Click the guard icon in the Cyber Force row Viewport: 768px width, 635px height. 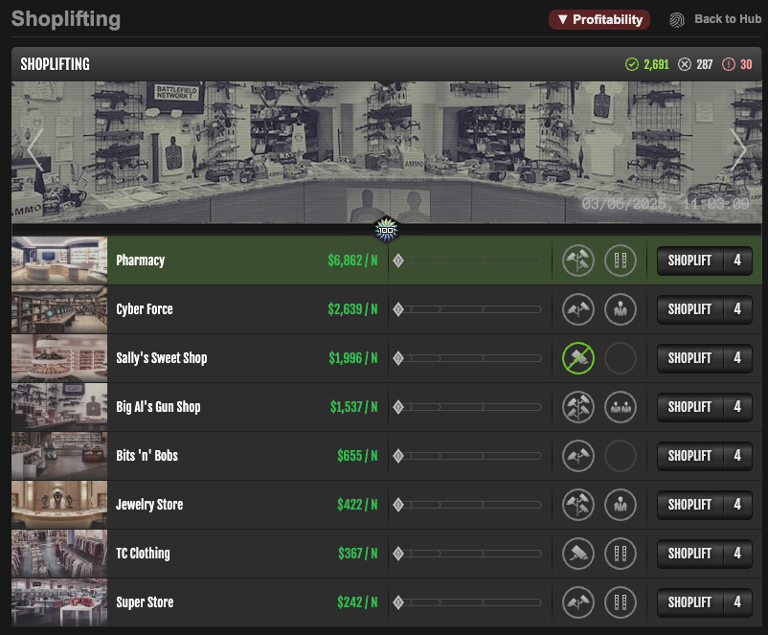pyautogui.click(x=621, y=309)
